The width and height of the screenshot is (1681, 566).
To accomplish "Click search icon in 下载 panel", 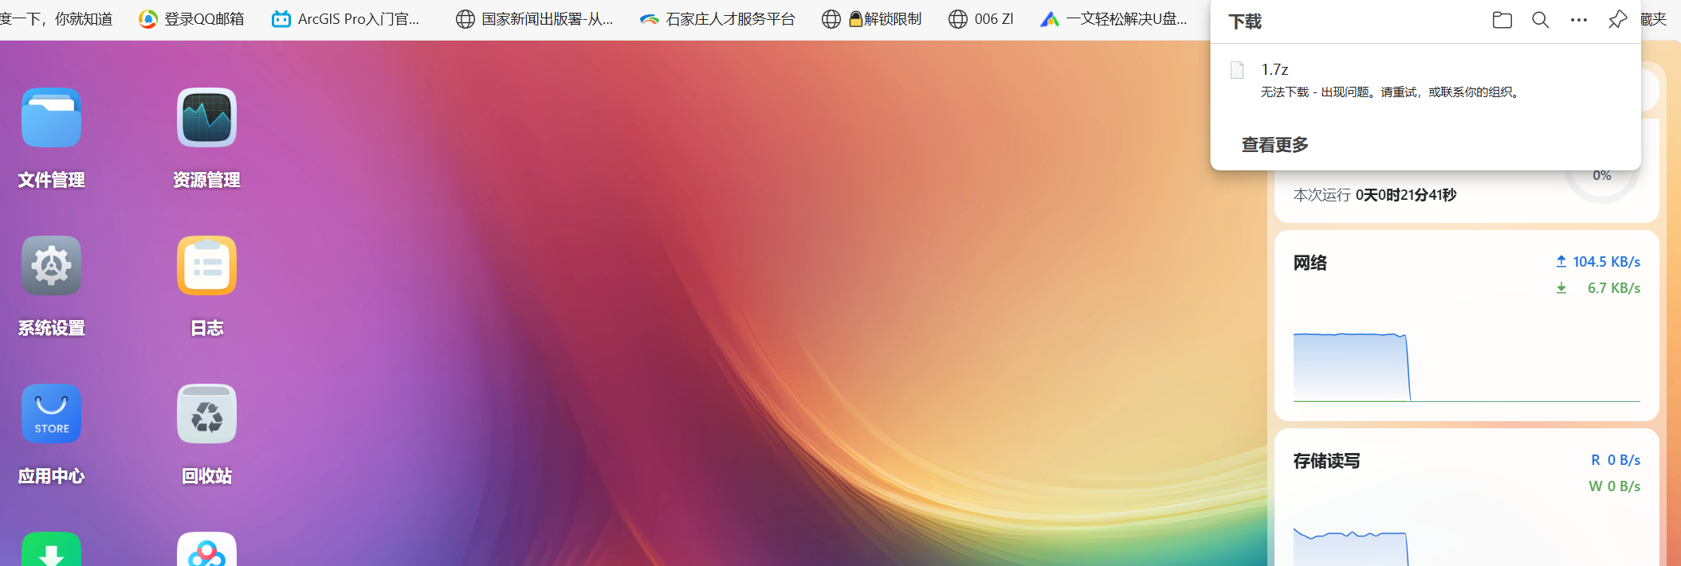I will point(1540,20).
